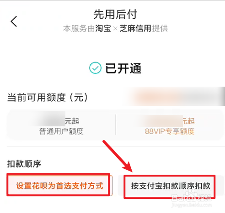Click the × between 淘宝 and 芝麻信用

115,29
